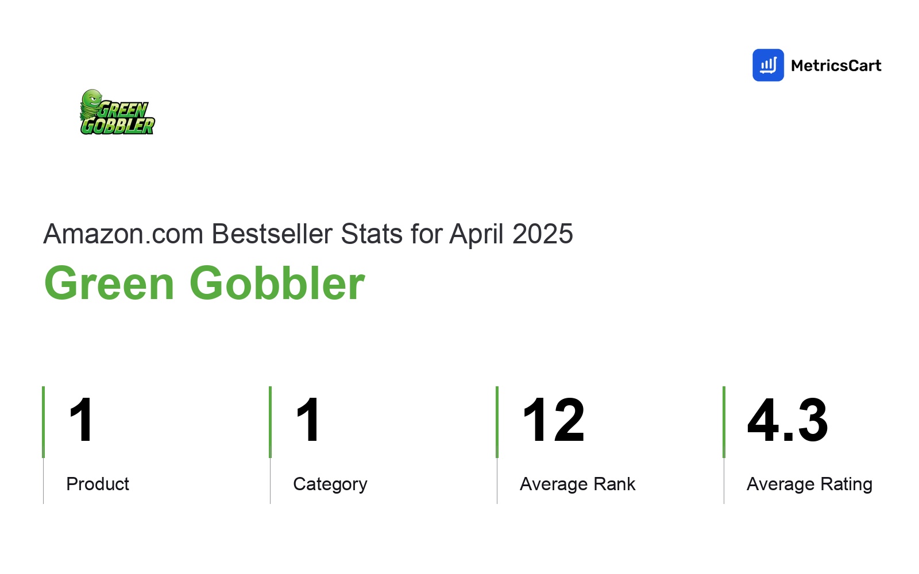Viewport: 919px width, 574px height.
Task: Click the number 1 above Category
Action: (x=308, y=420)
